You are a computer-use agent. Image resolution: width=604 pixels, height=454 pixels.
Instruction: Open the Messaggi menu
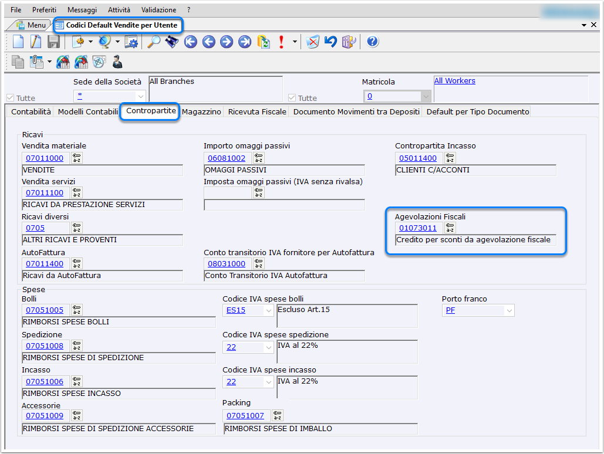click(82, 9)
